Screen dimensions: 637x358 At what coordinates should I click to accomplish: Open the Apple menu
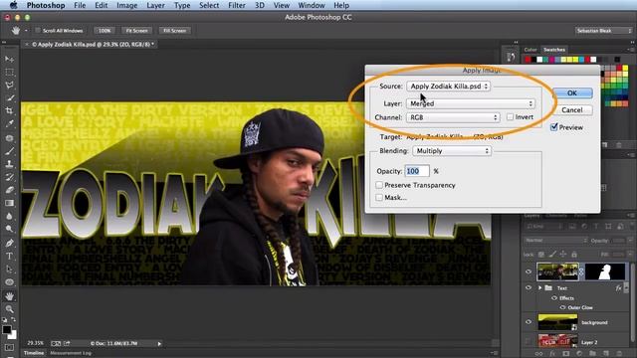point(13,5)
